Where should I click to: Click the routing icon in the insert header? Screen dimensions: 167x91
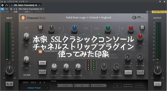7,5
